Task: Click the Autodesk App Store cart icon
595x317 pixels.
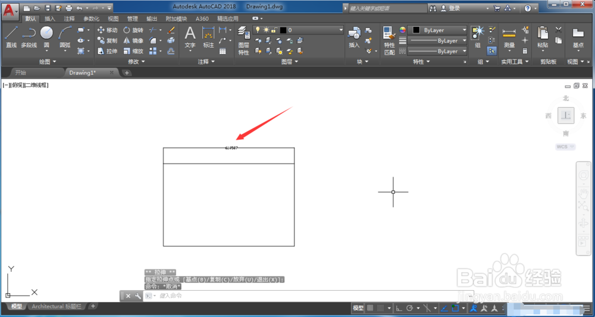Action: pos(497,8)
